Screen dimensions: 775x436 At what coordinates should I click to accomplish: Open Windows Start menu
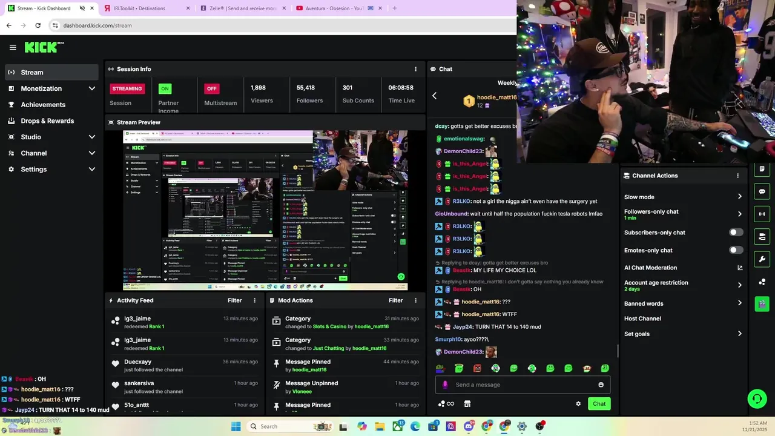pyautogui.click(x=236, y=426)
